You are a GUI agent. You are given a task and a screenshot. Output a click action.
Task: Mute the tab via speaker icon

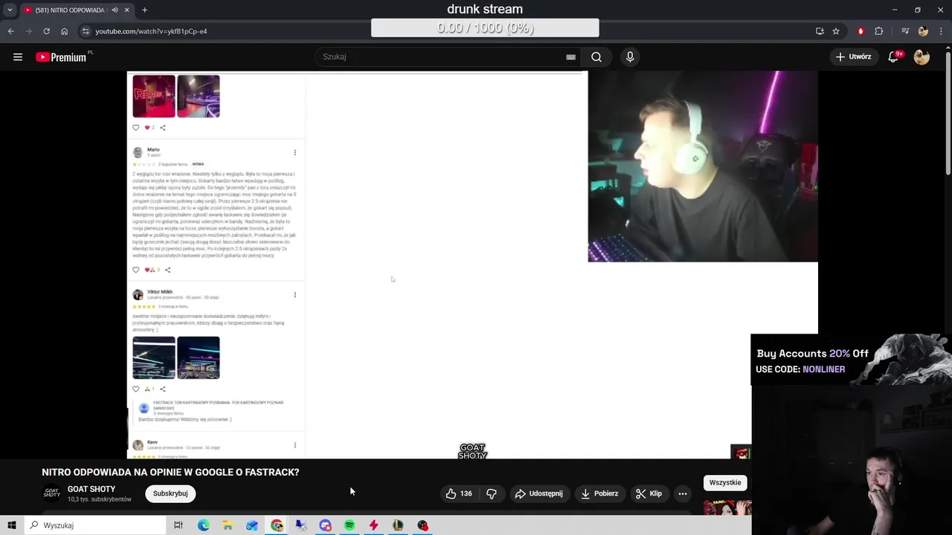coord(115,10)
